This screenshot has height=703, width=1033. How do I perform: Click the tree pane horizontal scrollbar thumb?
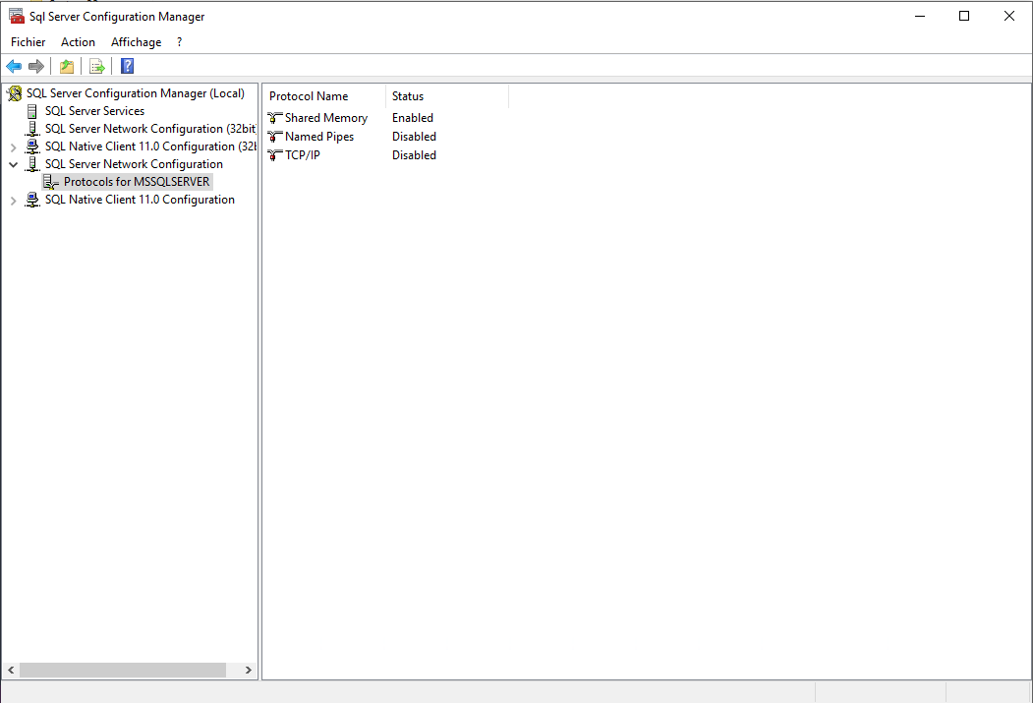coord(123,670)
